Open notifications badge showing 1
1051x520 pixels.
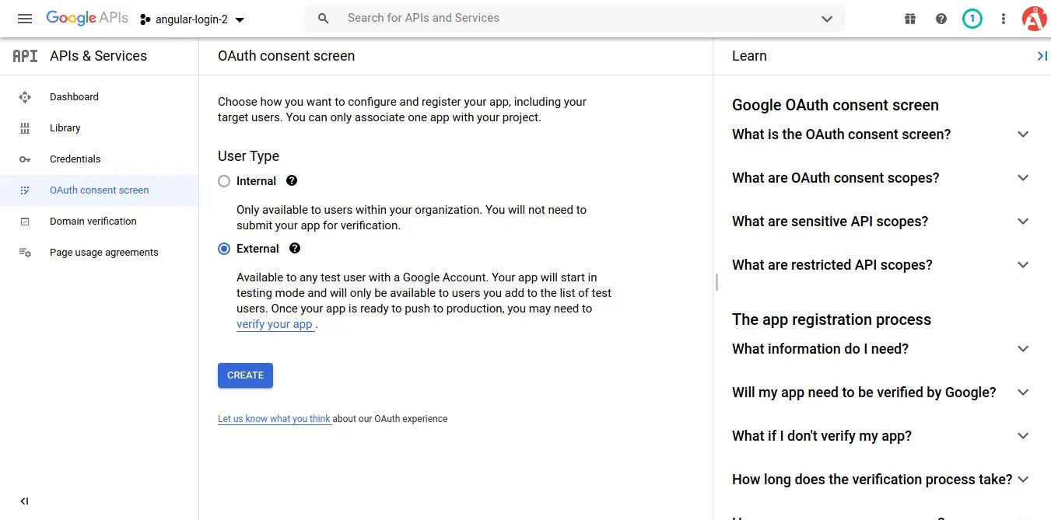972,19
